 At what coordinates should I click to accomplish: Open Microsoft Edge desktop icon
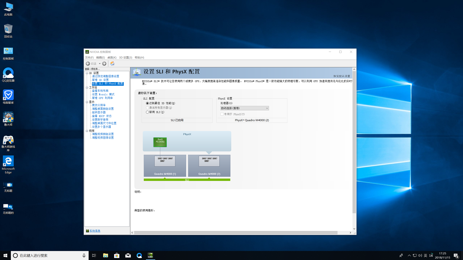pyautogui.click(x=8, y=165)
